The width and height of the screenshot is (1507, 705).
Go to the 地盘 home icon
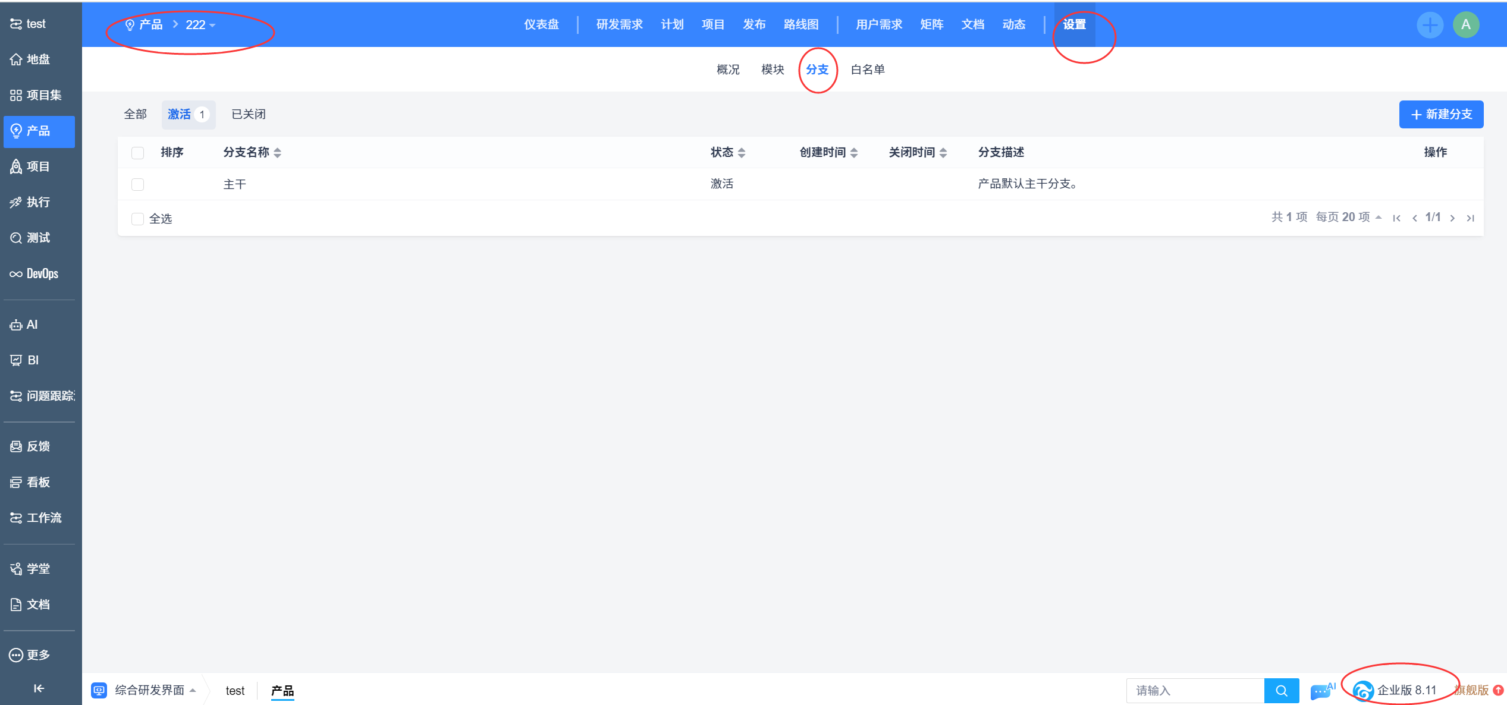(x=16, y=59)
